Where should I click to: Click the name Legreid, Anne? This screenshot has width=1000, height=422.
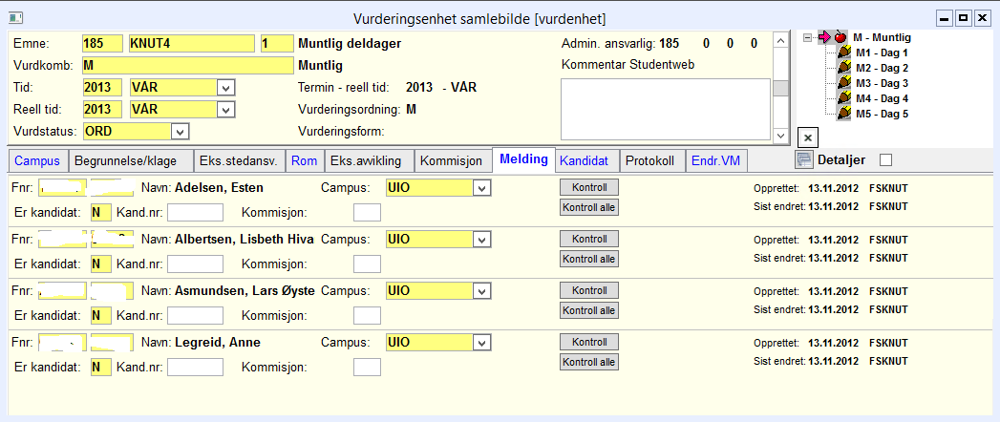point(218,343)
